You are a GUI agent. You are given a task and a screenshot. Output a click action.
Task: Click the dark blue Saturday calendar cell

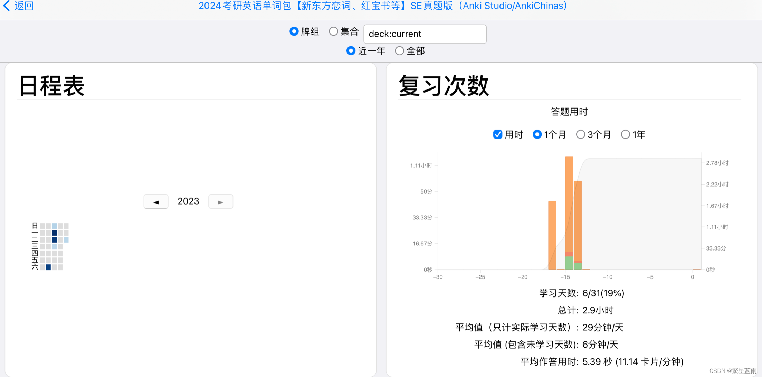pyautogui.click(x=48, y=267)
